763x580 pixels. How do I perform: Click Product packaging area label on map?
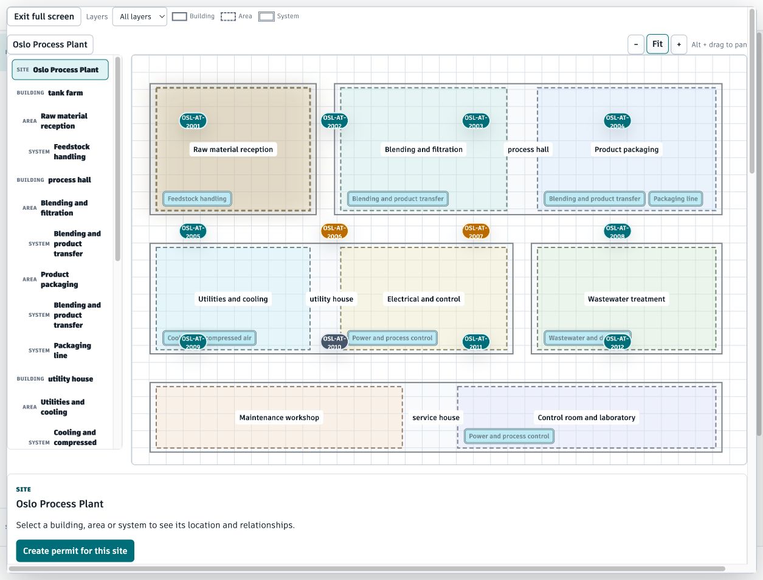tap(626, 150)
